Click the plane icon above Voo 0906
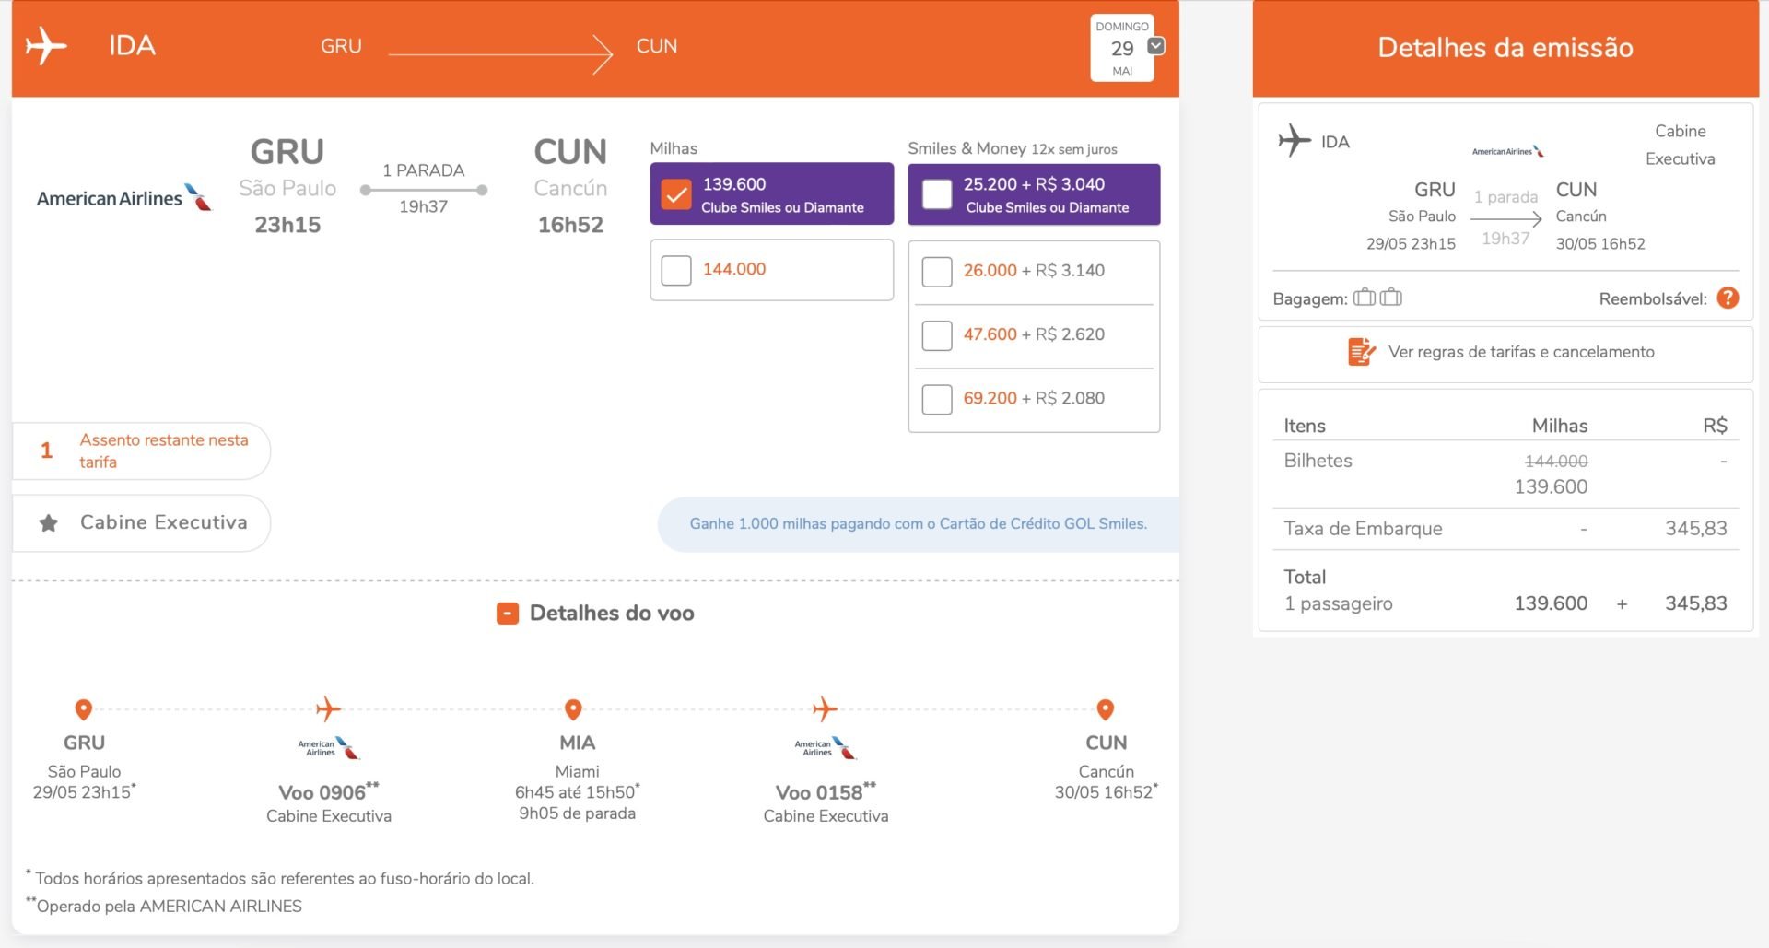 [328, 708]
